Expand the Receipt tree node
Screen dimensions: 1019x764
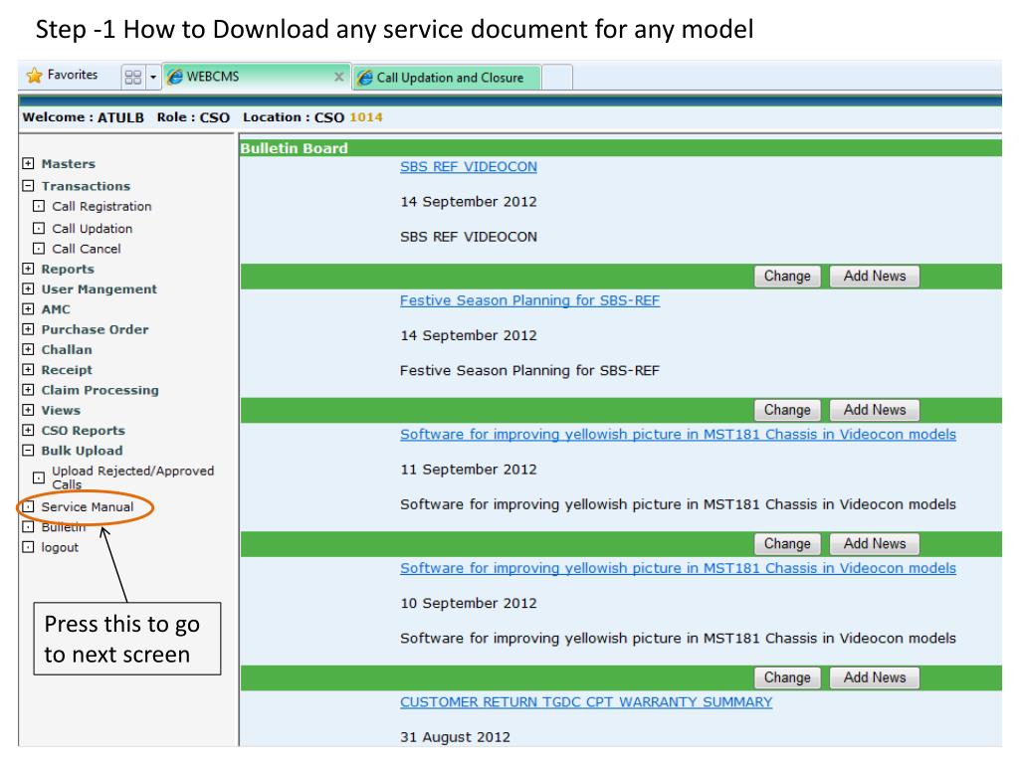click(28, 369)
